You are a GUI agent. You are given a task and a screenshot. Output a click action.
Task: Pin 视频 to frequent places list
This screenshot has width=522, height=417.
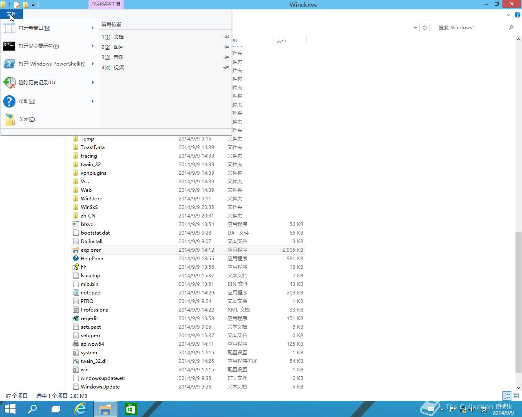pyautogui.click(x=226, y=68)
